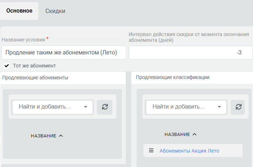Screen dimensions: 253x167
Task: Click the Название условия input field
Action: tap(63, 53)
